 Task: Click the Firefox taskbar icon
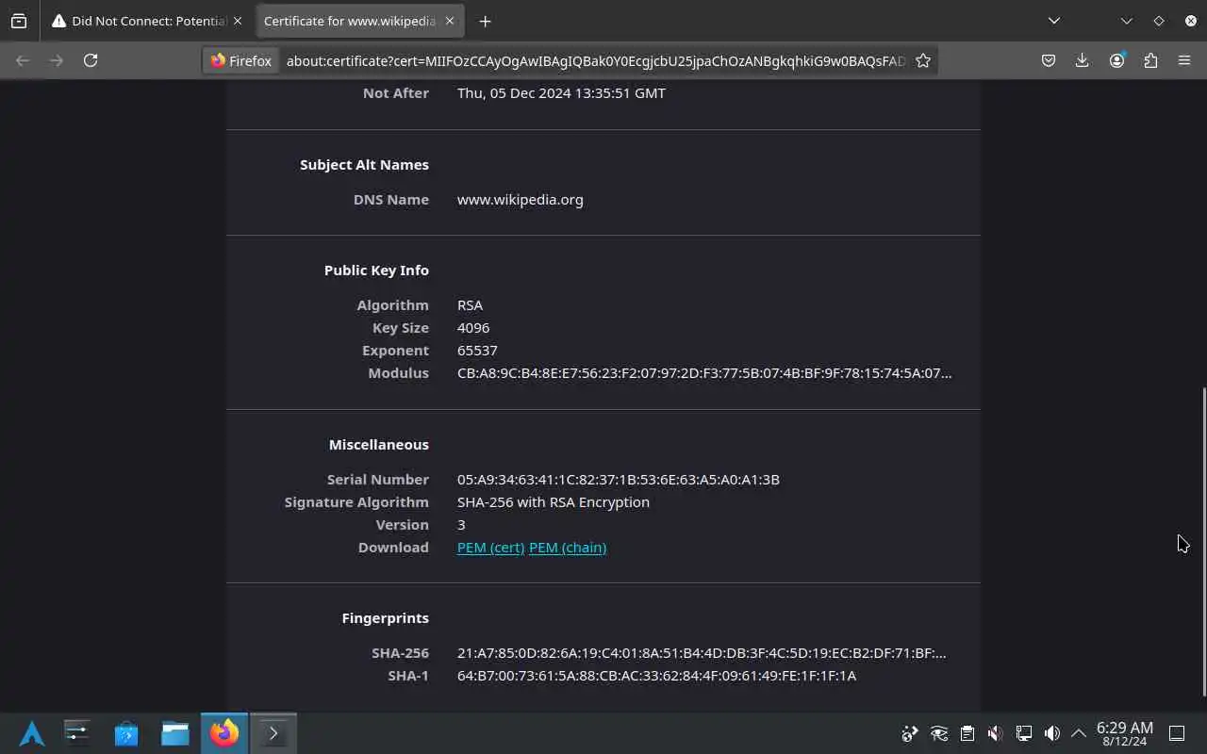[x=224, y=733]
